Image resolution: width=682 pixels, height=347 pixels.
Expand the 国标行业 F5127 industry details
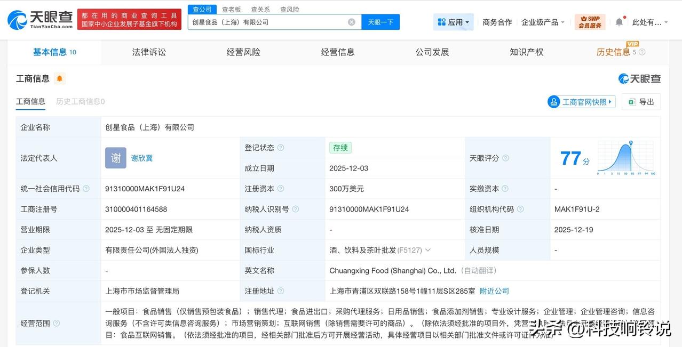[428, 250]
